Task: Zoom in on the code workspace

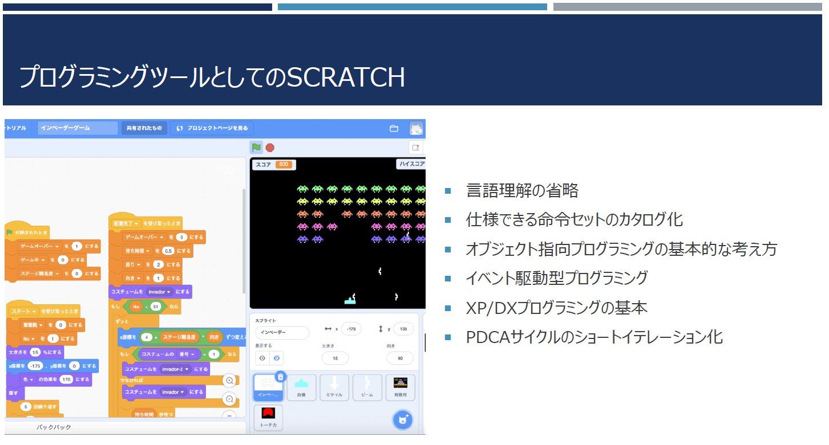Action: tap(229, 381)
